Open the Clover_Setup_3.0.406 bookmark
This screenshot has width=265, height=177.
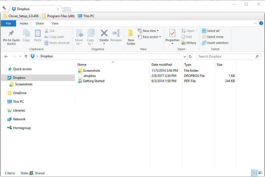21,16
